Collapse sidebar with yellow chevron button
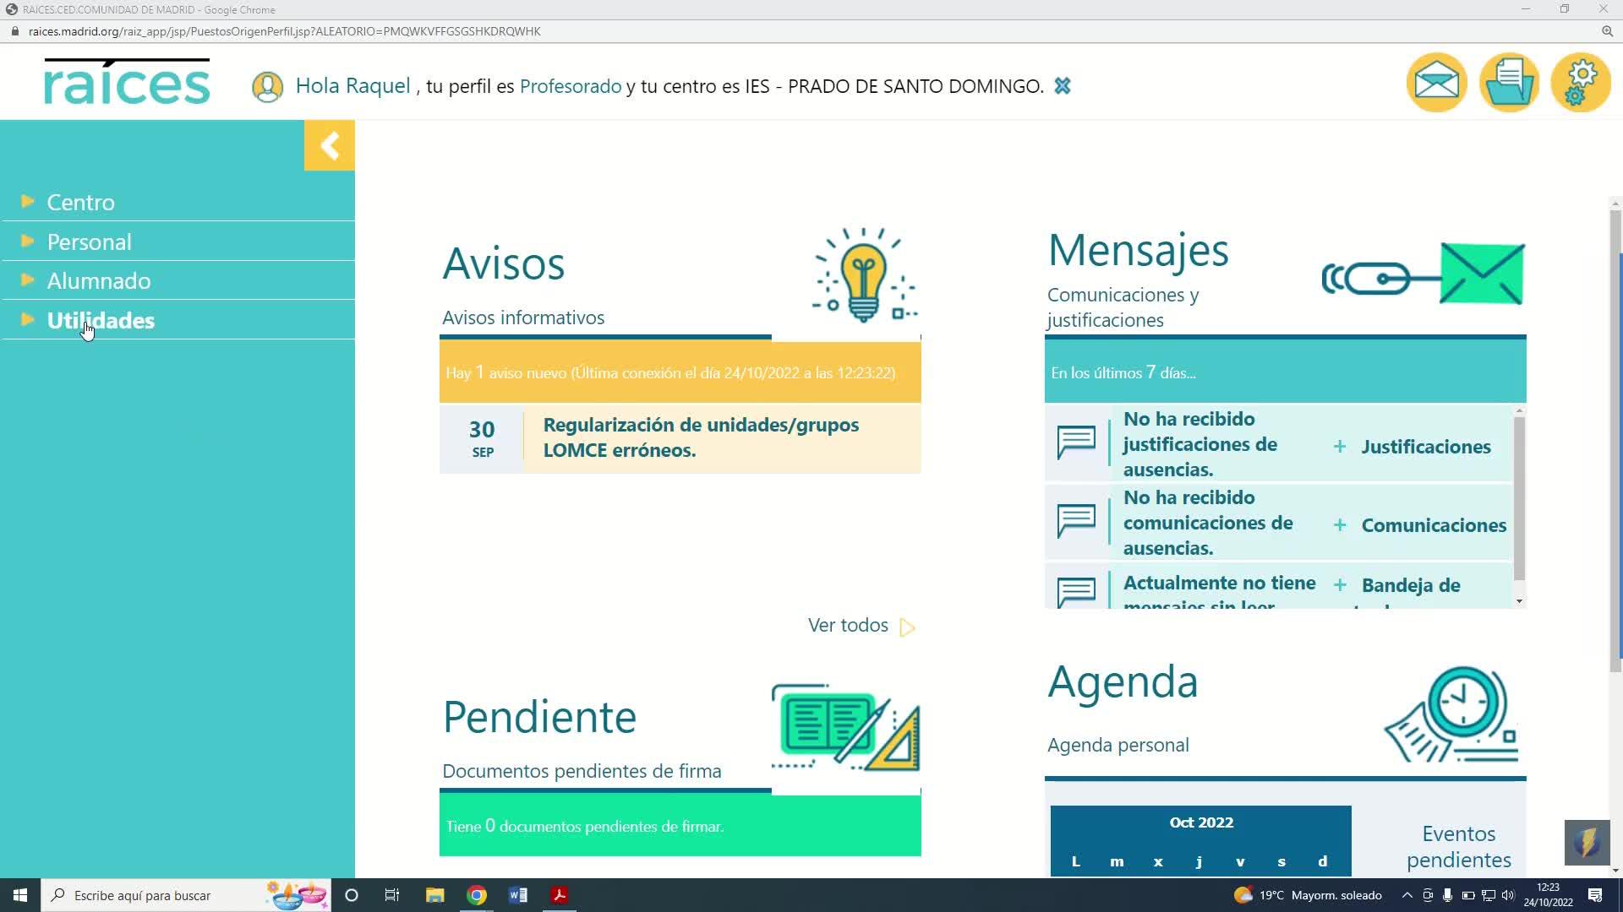This screenshot has height=912, width=1623. [329, 145]
